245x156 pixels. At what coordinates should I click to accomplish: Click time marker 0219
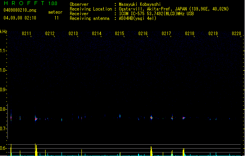[213, 34]
